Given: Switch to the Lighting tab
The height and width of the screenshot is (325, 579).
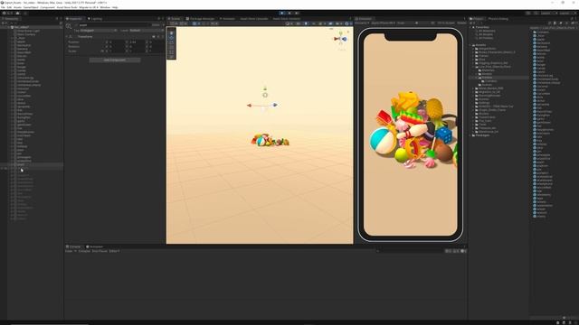Looking at the screenshot, I should point(95,18).
